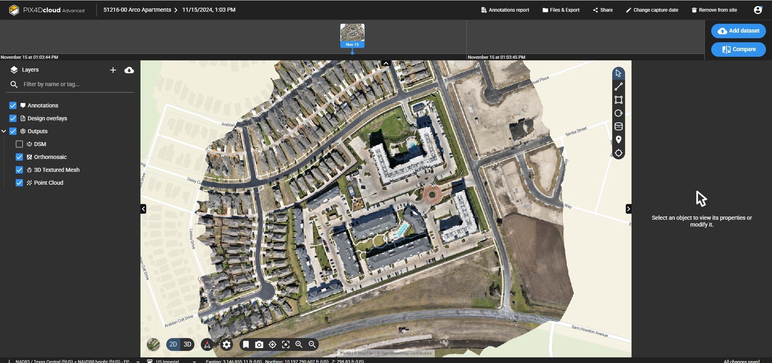Image resolution: width=772 pixels, height=363 pixels.
Task: Select the polyline distance measurement tool
Action: 618,87
